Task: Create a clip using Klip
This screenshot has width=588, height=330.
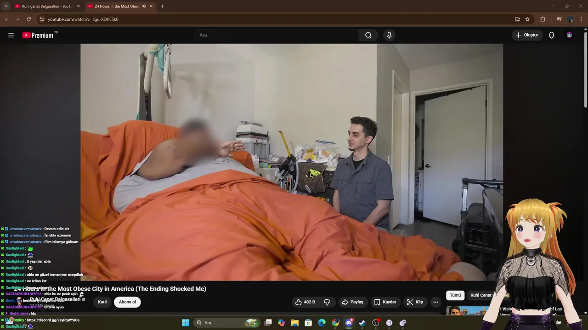Action: click(415, 302)
